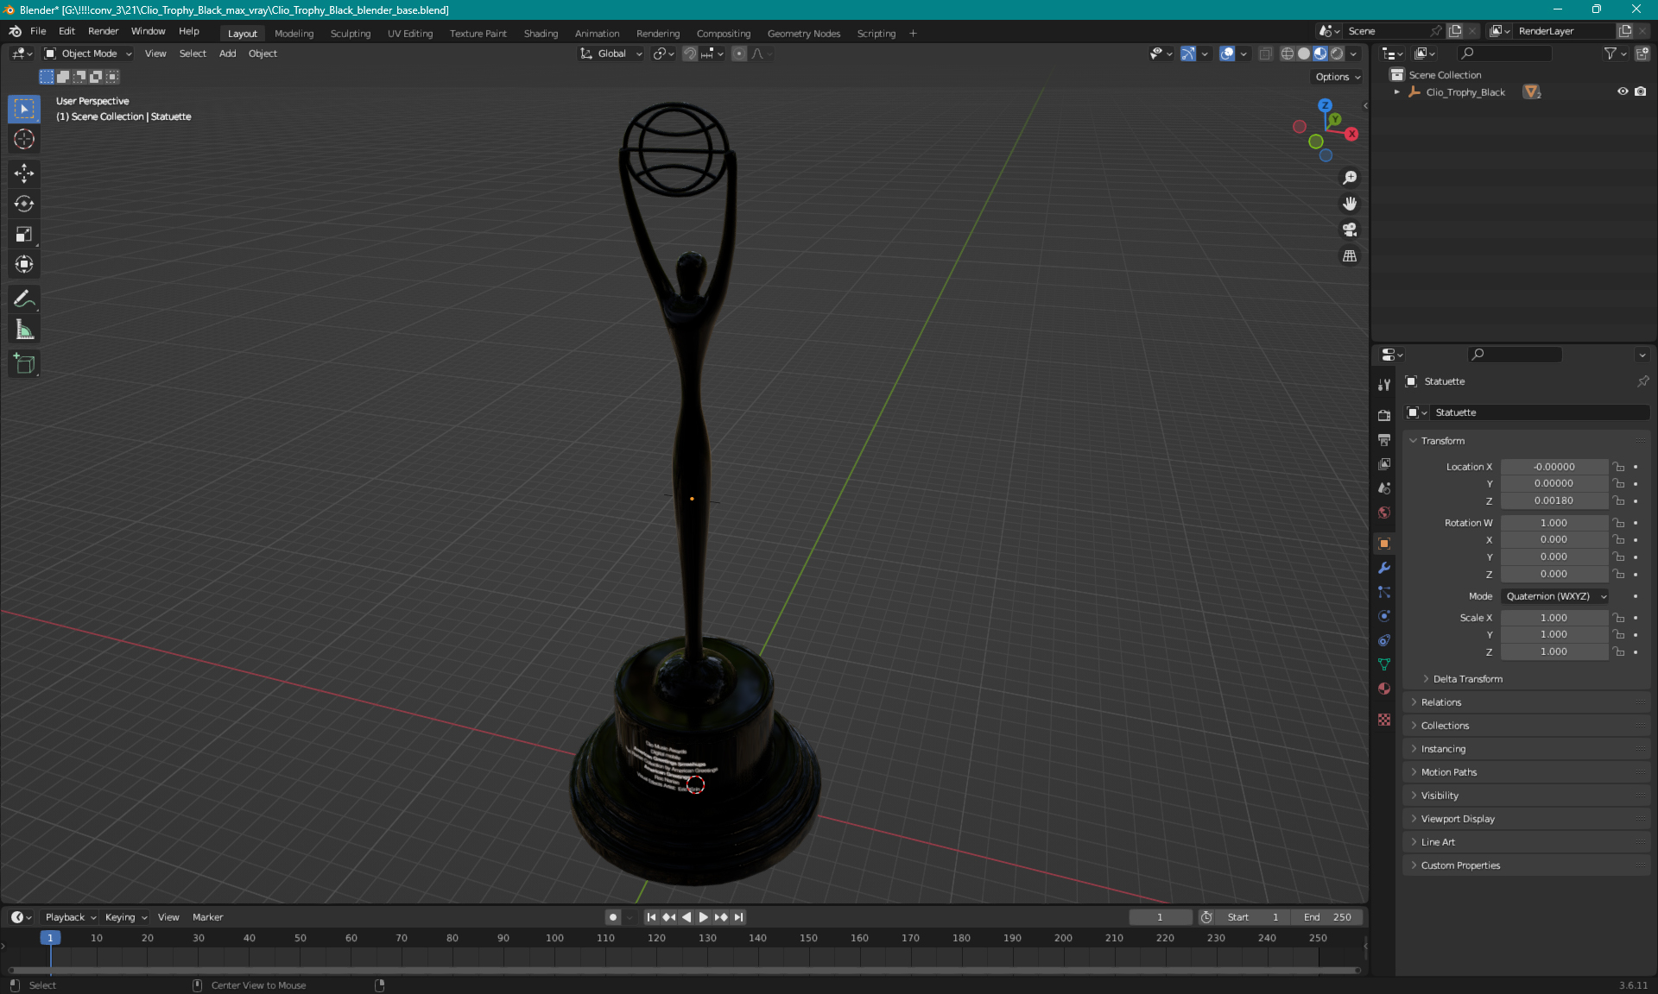Open the Physics properties tab
1658x994 pixels.
(1384, 616)
